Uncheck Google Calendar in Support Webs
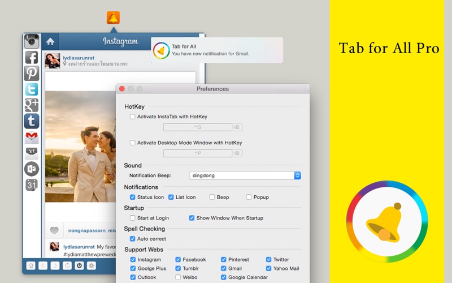The image size is (452, 283). coord(223,277)
